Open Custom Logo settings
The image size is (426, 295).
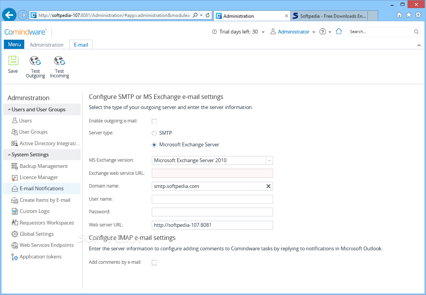coord(30,211)
